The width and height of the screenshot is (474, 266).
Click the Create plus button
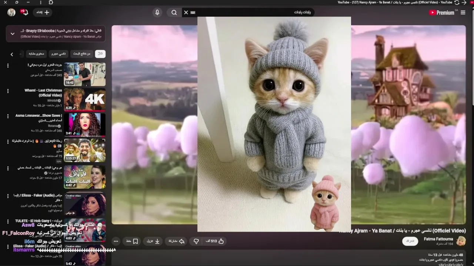pyautogui.click(x=43, y=12)
